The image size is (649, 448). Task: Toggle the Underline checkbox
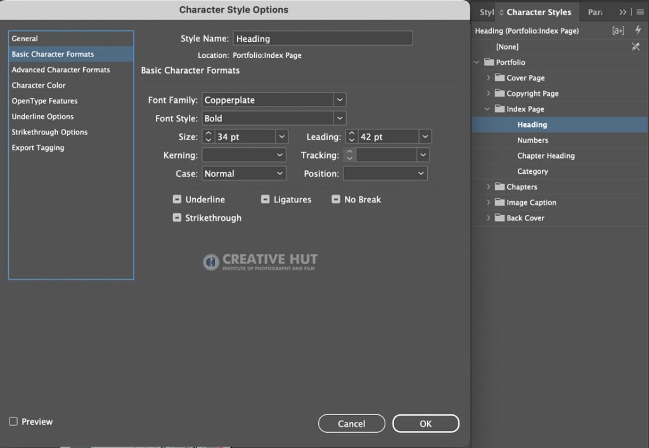tap(177, 199)
